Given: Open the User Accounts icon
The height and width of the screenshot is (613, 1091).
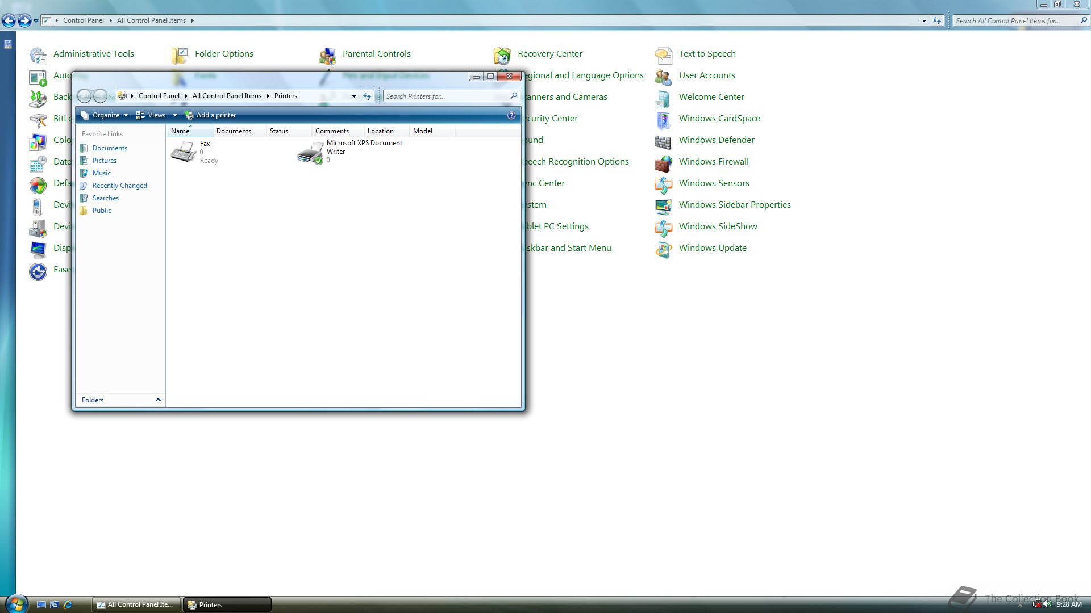Looking at the screenshot, I should tap(663, 77).
